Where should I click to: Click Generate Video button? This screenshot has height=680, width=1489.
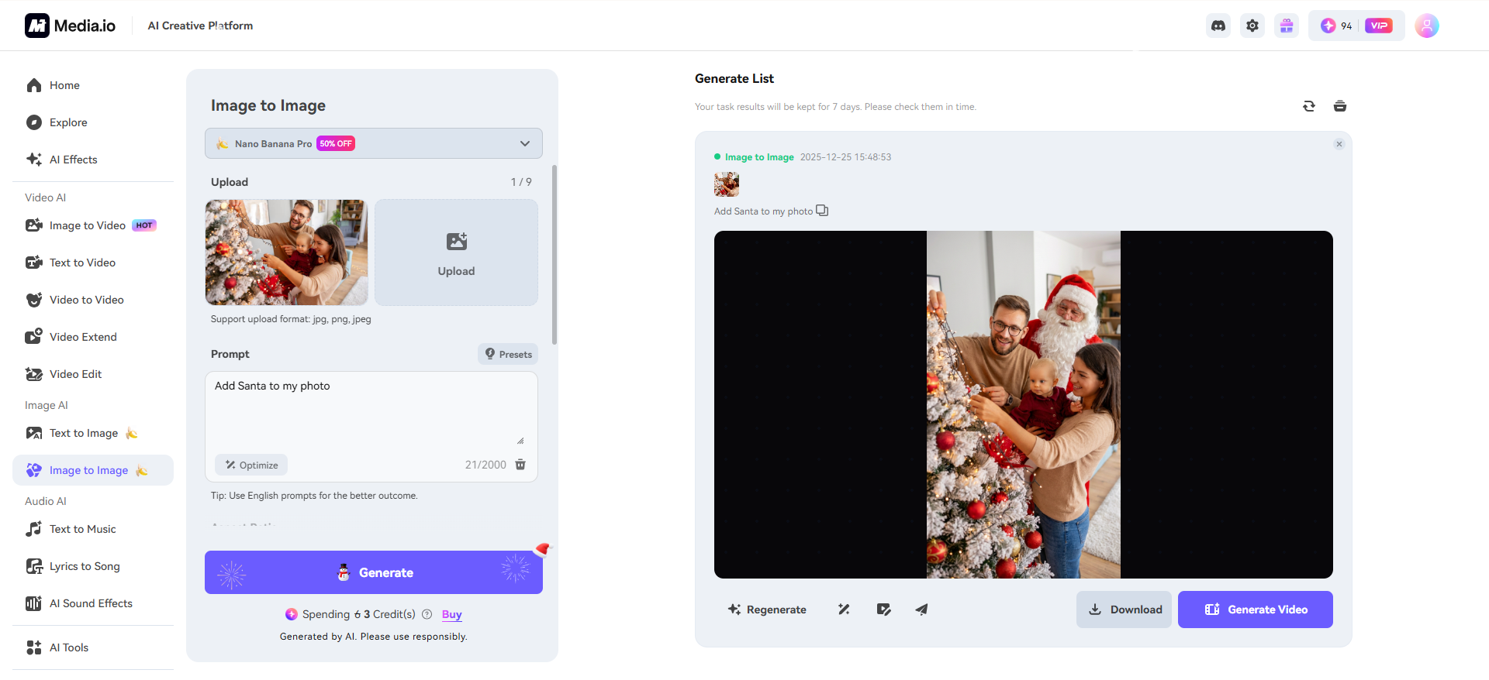click(x=1256, y=610)
